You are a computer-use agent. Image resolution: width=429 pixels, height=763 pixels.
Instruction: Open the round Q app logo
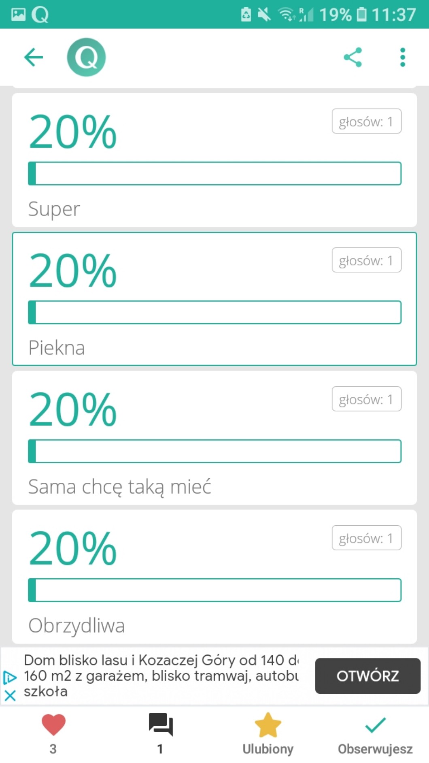[86, 57]
